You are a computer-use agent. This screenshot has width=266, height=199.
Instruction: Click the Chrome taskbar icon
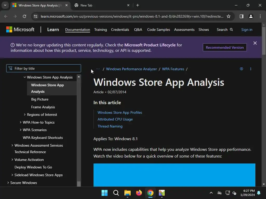pyautogui.click(x=150, y=193)
